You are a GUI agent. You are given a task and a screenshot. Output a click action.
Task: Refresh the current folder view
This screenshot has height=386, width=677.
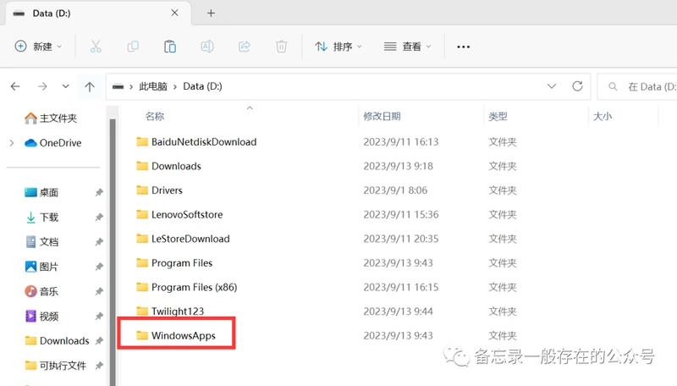578,86
